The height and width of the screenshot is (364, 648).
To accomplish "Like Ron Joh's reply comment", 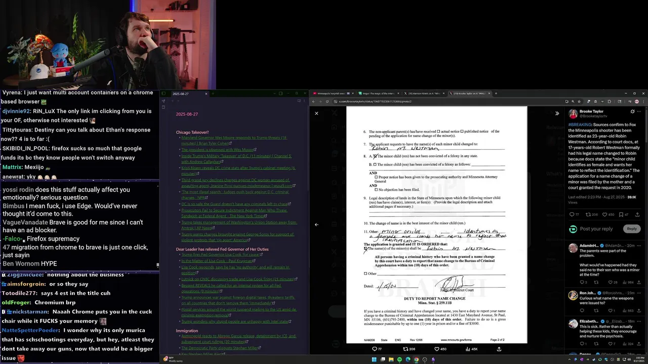I will [x=611, y=310].
